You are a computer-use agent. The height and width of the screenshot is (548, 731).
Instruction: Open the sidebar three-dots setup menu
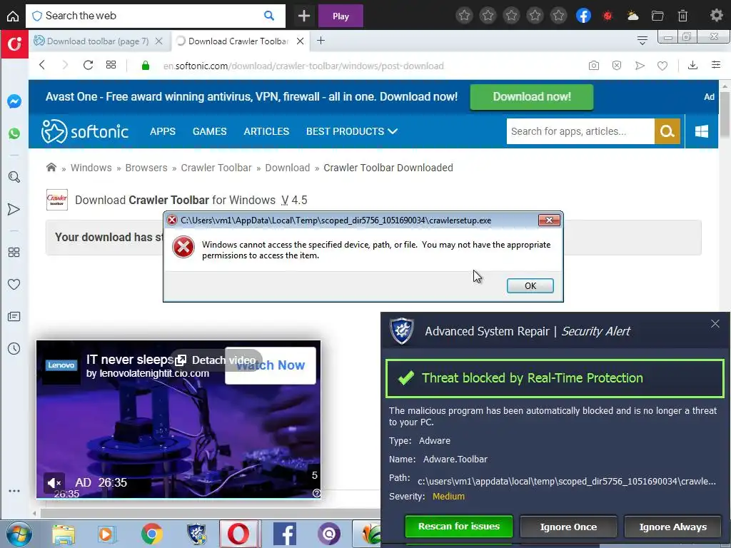14,491
